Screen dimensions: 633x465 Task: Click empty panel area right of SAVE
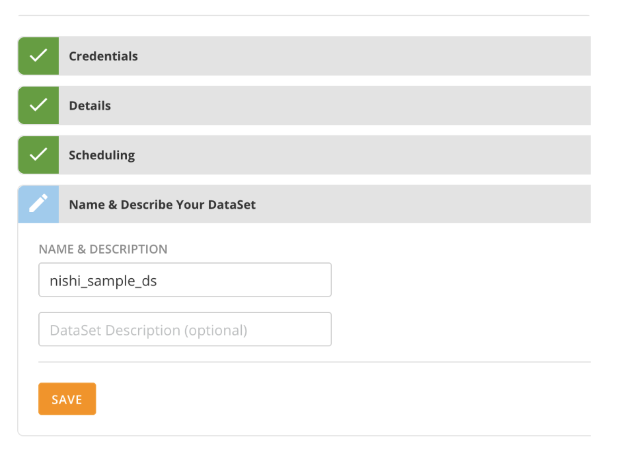pos(330,399)
